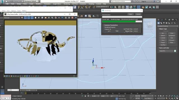This screenshot has width=179, height=100.
Task: Select the Shapes category icon
Action: click(x=161, y=23)
